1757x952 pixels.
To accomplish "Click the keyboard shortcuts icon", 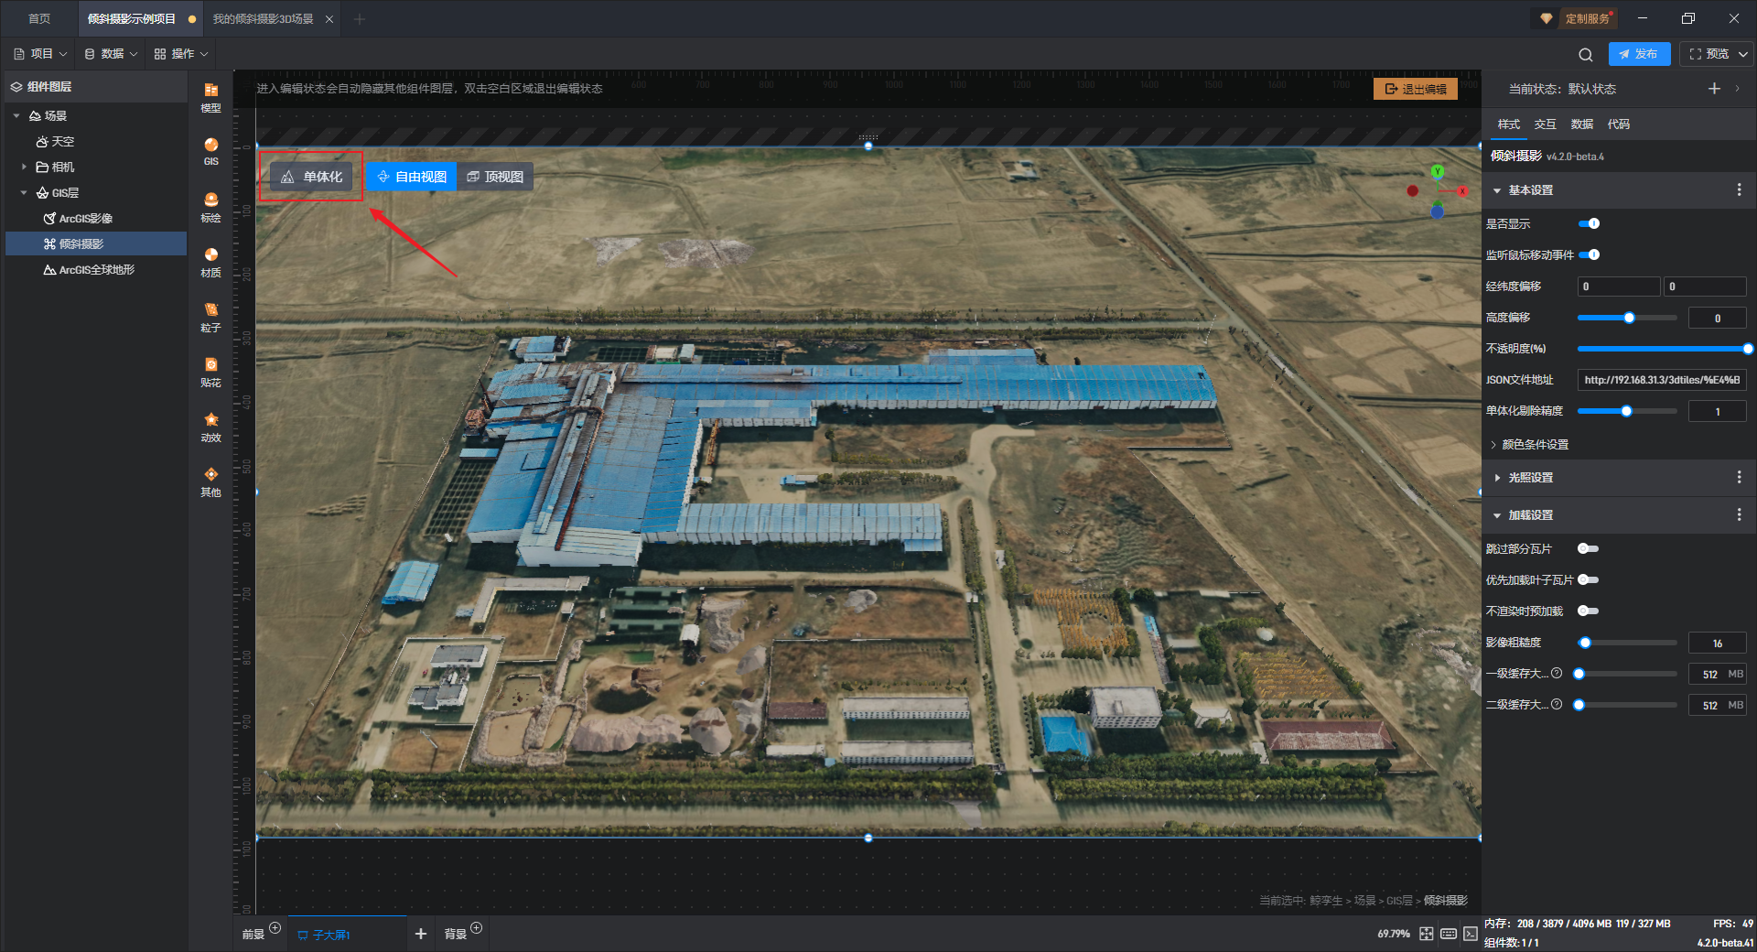I will click(x=1448, y=934).
